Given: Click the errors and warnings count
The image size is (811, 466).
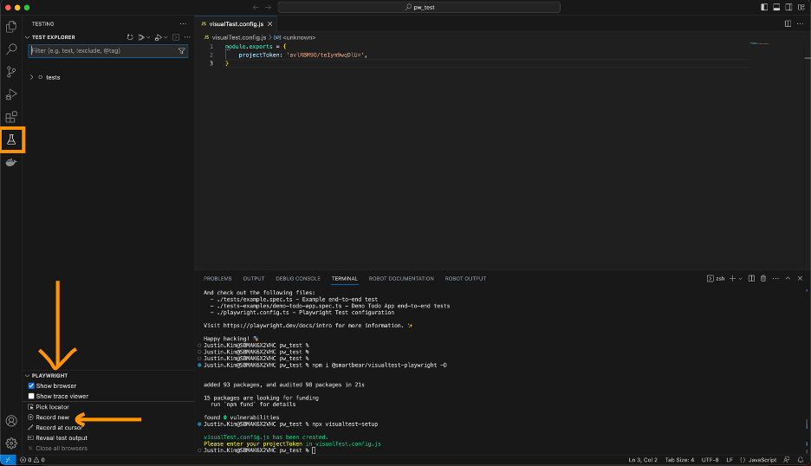Looking at the screenshot, I should (x=32, y=460).
